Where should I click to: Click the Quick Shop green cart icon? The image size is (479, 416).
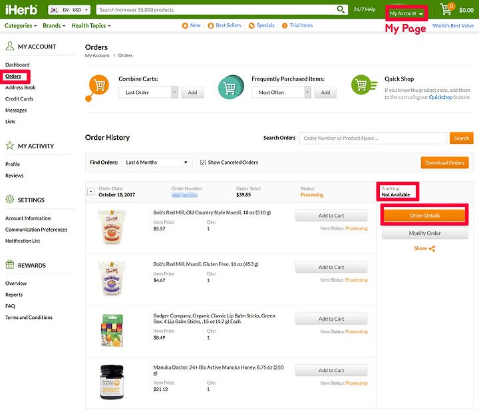tap(364, 85)
